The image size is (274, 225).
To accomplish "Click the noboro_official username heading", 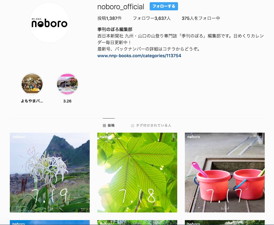I will pos(121,7).
